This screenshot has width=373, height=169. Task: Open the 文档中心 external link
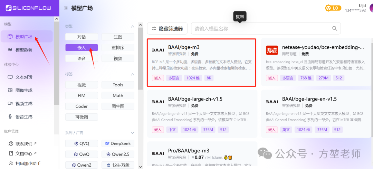(23, 153)
